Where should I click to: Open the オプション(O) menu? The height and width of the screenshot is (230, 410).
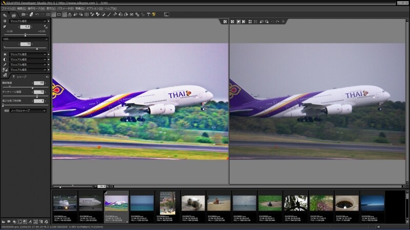pos(94,8)
